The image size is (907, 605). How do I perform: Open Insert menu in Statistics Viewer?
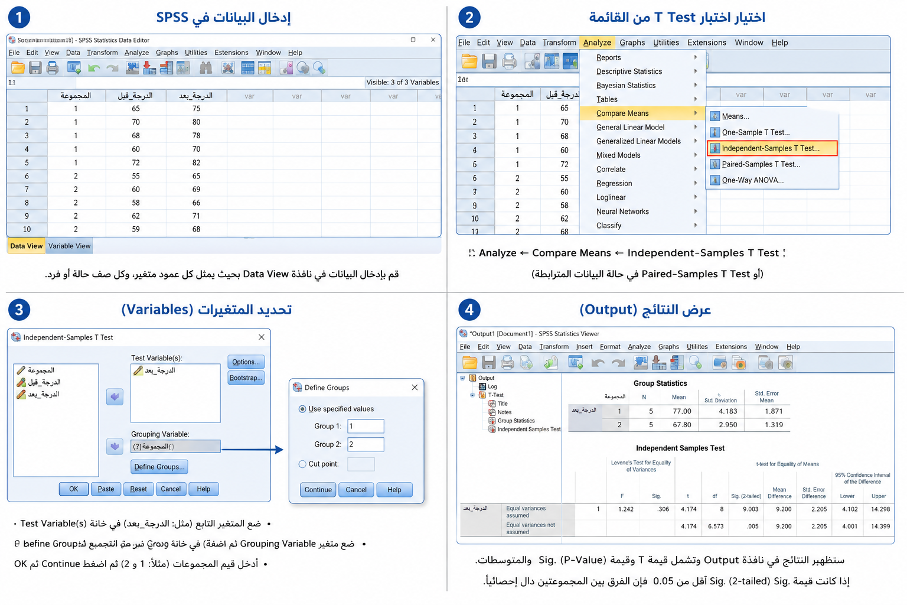coord(584,347)
